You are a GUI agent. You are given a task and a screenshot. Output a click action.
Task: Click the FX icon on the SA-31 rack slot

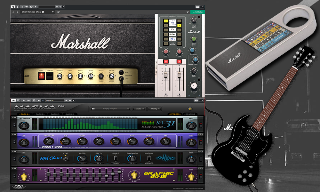click(x=13, y=117)
